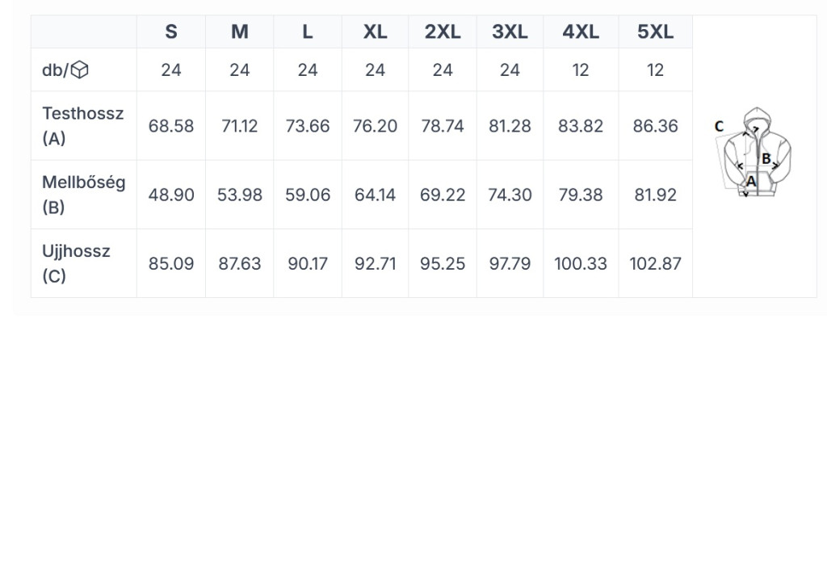The height and width of the screenshot is (579, 827).
Task: Click the L size column header
Action: (x=308, y=31)
